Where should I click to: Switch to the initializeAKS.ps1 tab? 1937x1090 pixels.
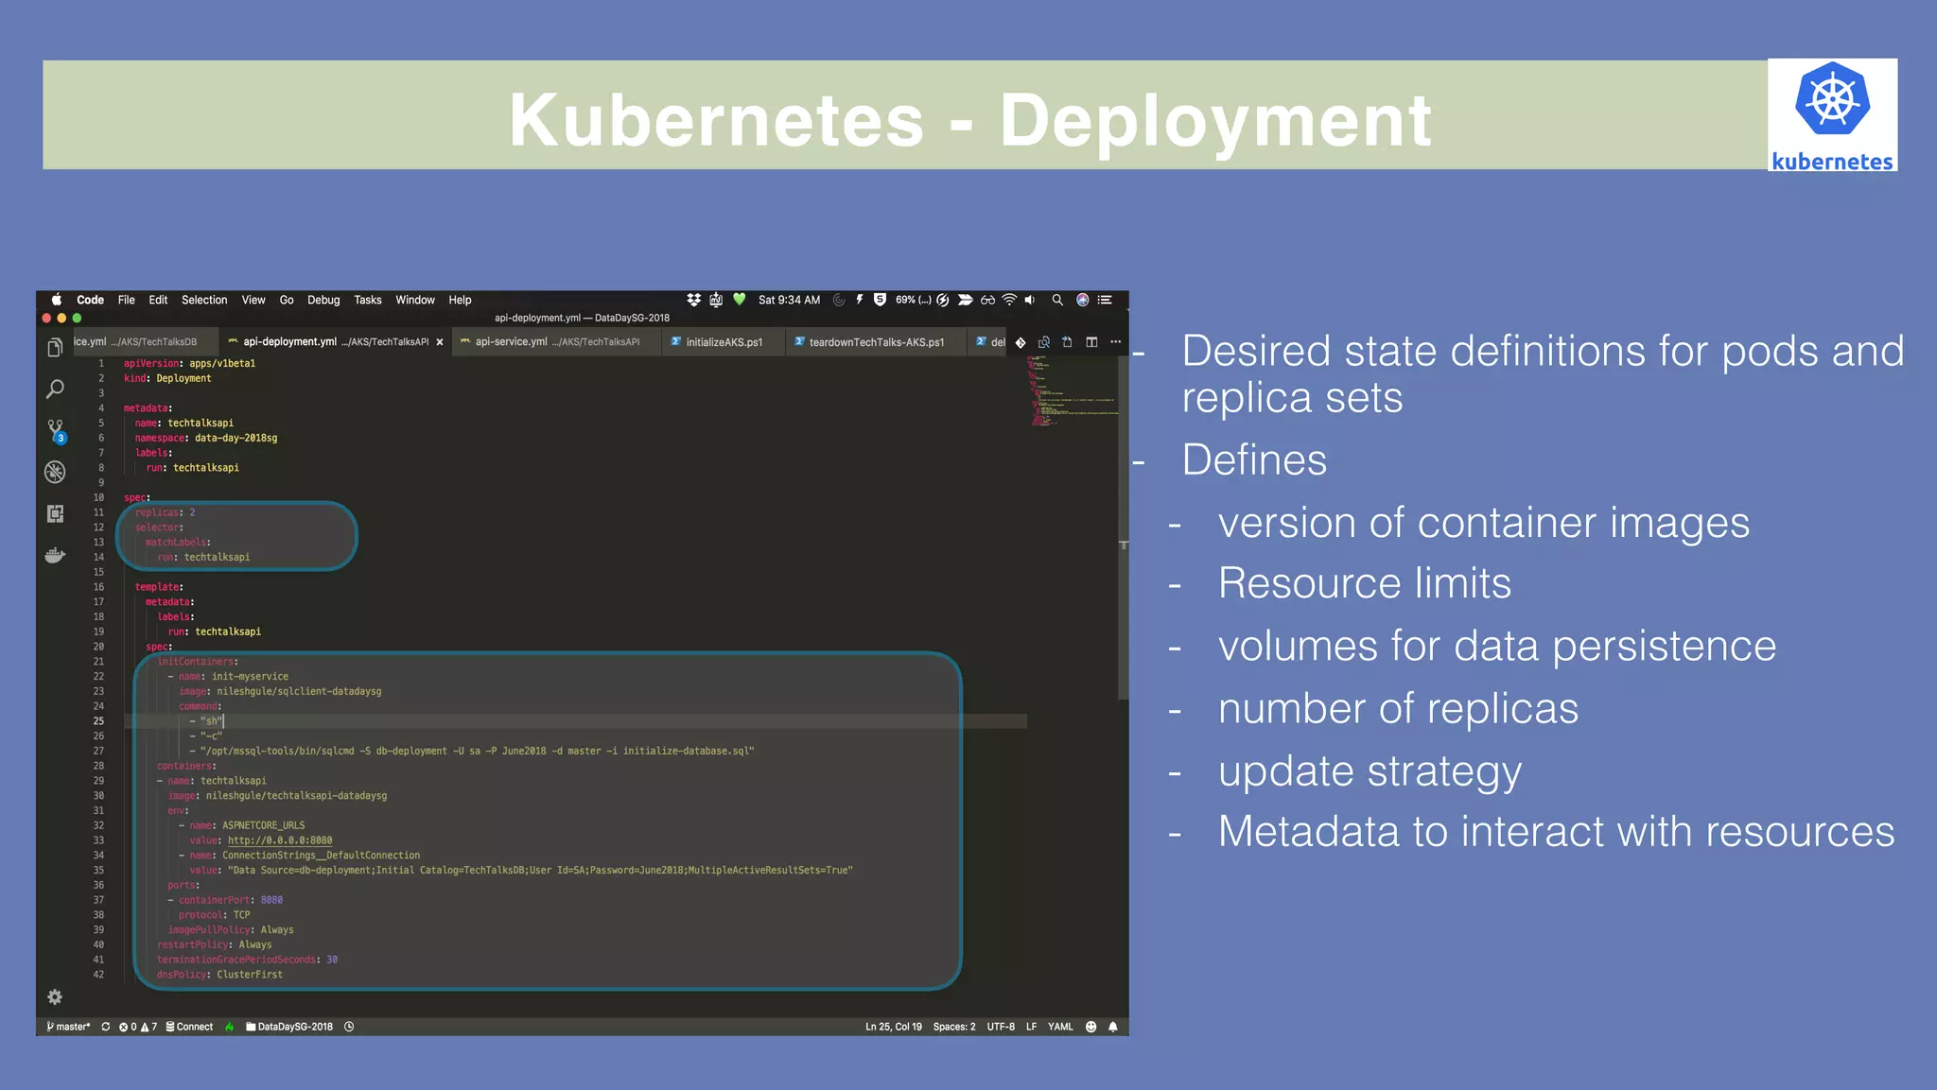pos(724,342)
